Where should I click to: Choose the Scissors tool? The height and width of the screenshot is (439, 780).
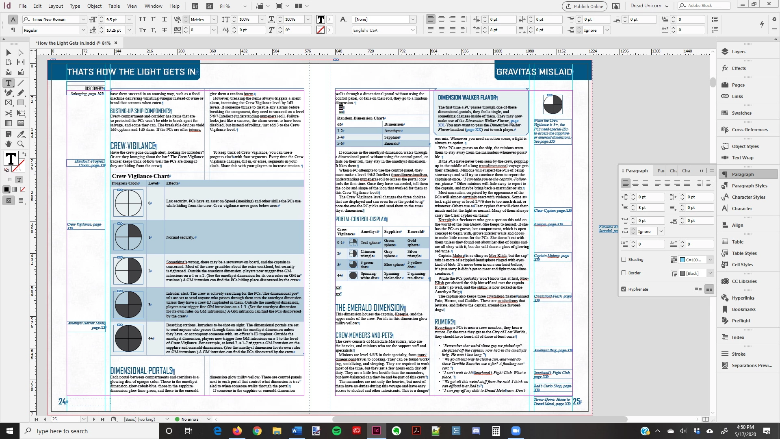pyautogui.click(x=8, y=113)
